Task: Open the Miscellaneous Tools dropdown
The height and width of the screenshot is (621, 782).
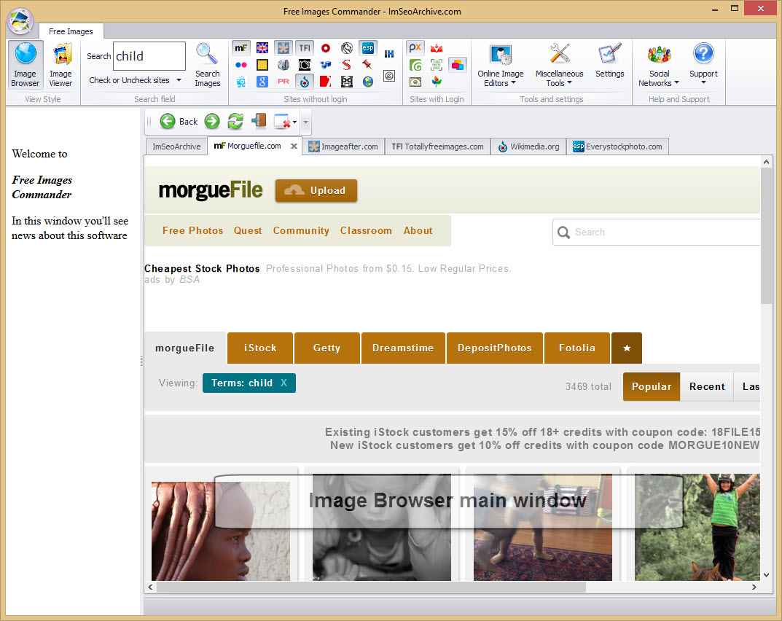Action: tap(559, 66)
